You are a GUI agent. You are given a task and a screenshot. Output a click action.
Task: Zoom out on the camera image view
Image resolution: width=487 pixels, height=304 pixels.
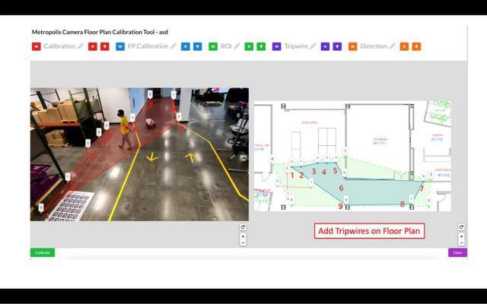point(243,243)
